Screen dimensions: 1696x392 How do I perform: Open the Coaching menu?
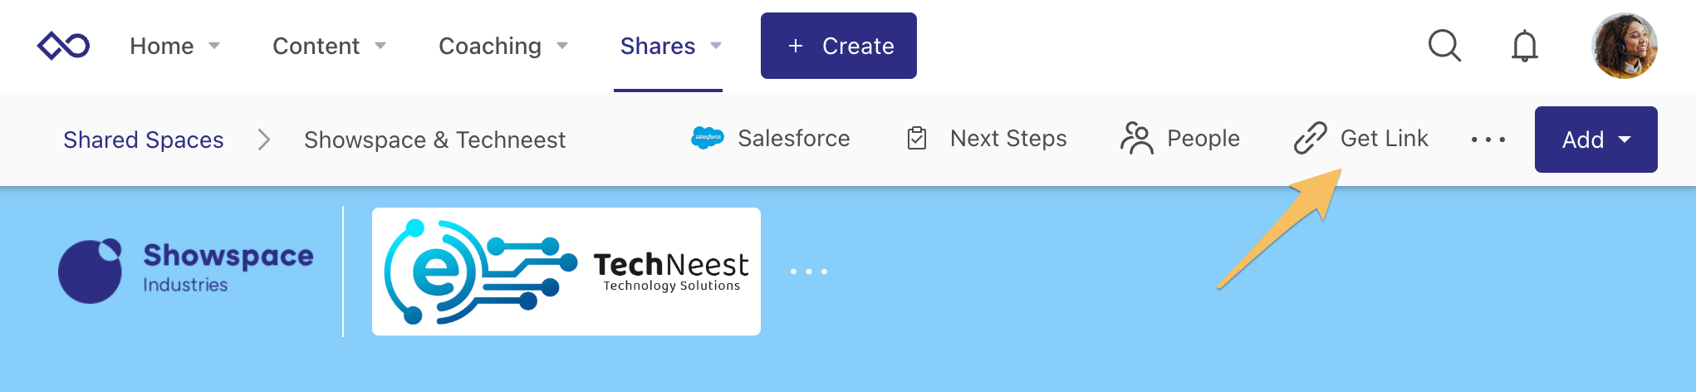point(490,46)
